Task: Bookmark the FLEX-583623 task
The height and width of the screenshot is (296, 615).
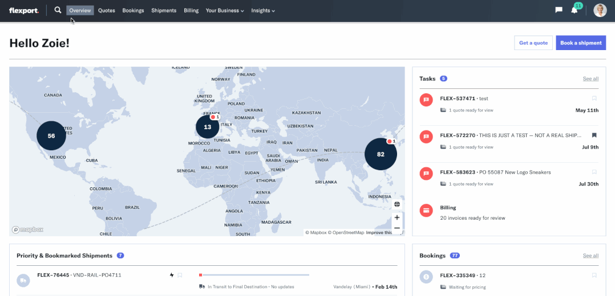Action: pyautogui.click(x=594, y=172)
